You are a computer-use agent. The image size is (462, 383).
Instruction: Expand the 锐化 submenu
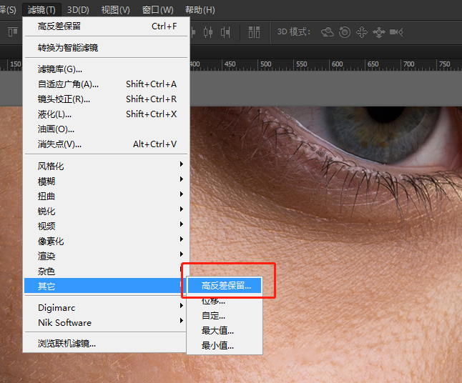(106, 211)
